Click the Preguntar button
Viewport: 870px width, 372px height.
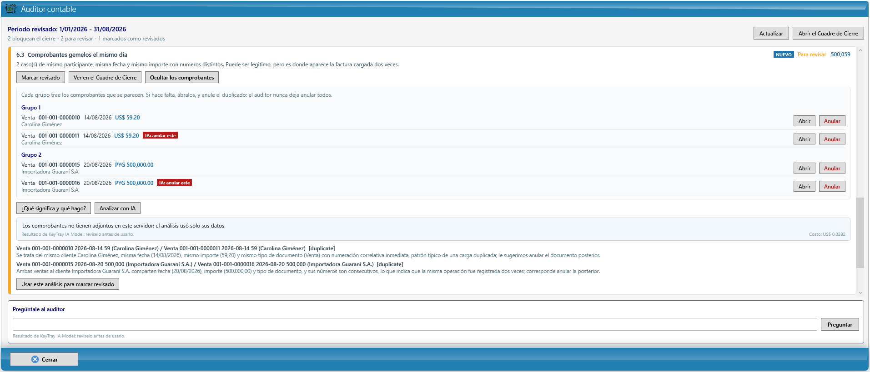(x=840, y=324)
